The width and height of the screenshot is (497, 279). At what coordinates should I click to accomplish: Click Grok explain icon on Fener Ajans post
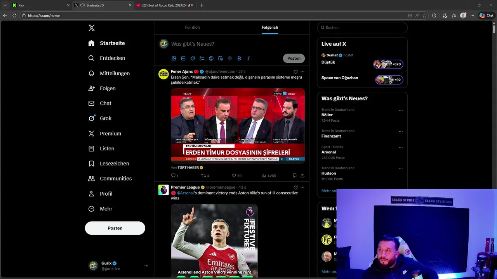295,72
